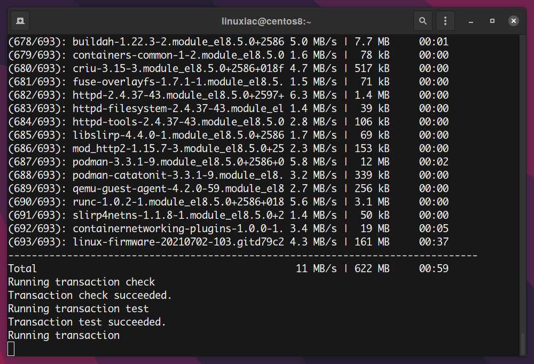Click the 7.7 MB buildah size
The height and width of the screenshot is (364, 534).
click(372, 42)
